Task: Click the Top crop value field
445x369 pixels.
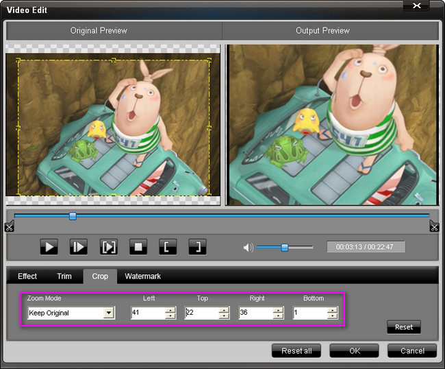Action: [x=201, y=313]
